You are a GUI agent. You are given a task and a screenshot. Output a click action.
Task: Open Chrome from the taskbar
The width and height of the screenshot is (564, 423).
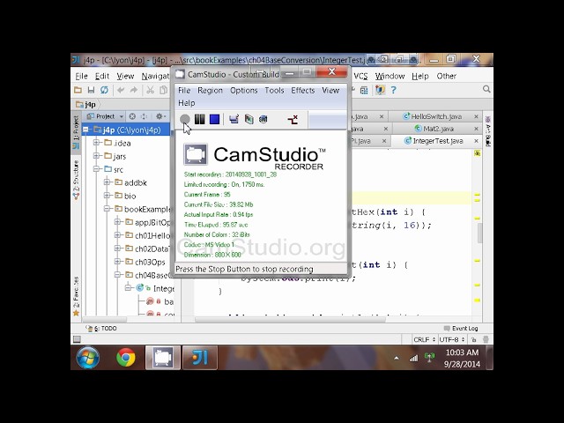[125, 358]
